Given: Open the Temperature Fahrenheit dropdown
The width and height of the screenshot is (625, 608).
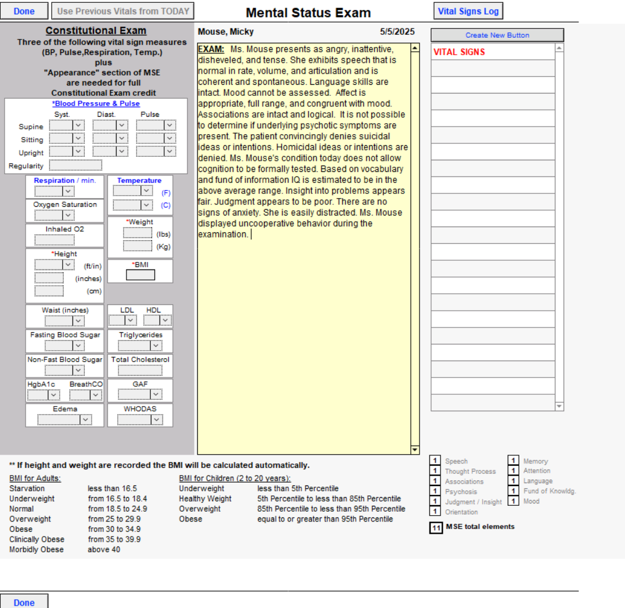Looking at the screenshot, I should [x=147, y=191].
